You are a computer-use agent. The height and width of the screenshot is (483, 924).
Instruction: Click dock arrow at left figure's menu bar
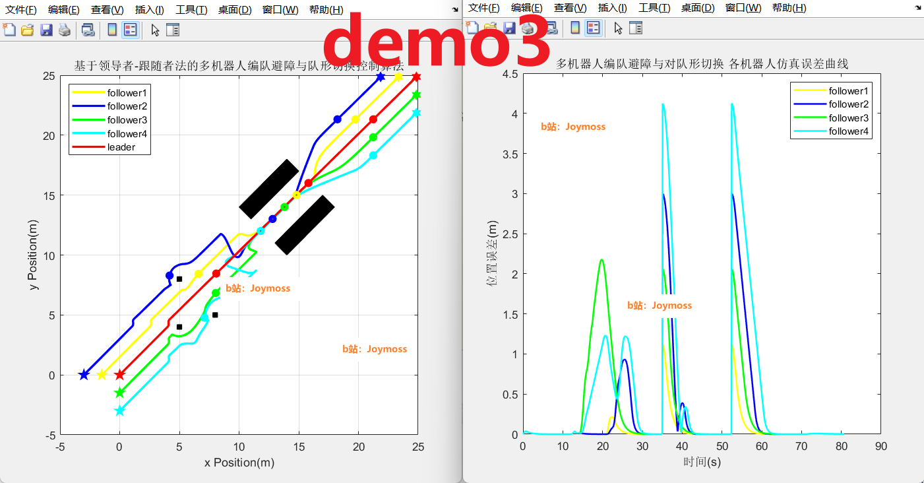click(455, 9)
